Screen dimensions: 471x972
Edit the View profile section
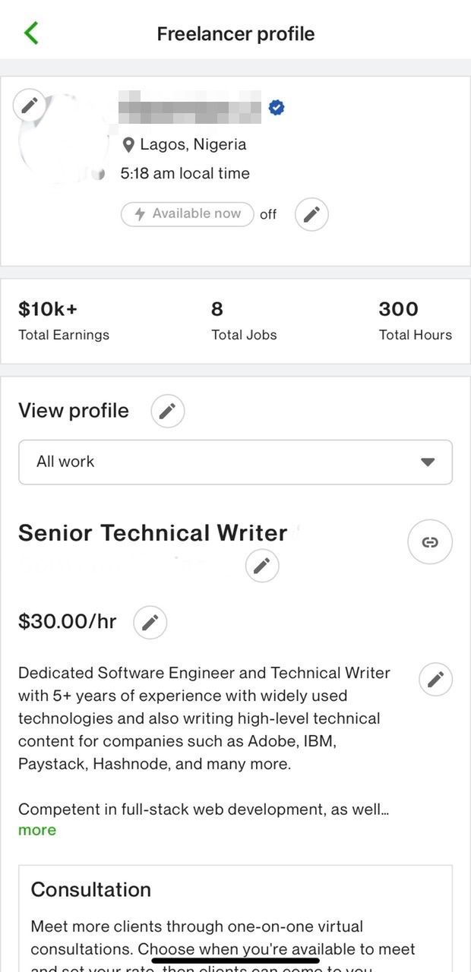click(x=168, y=412)
